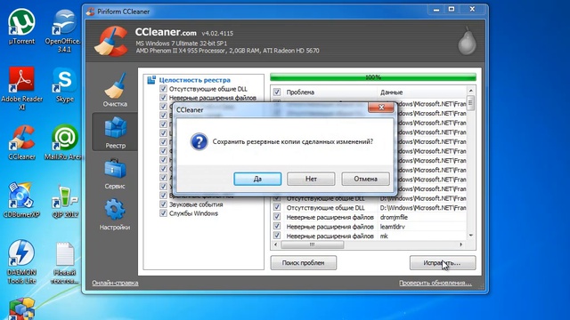
Task: Toggle Службы Windows checkbox
Action: [x=163, y=213]
